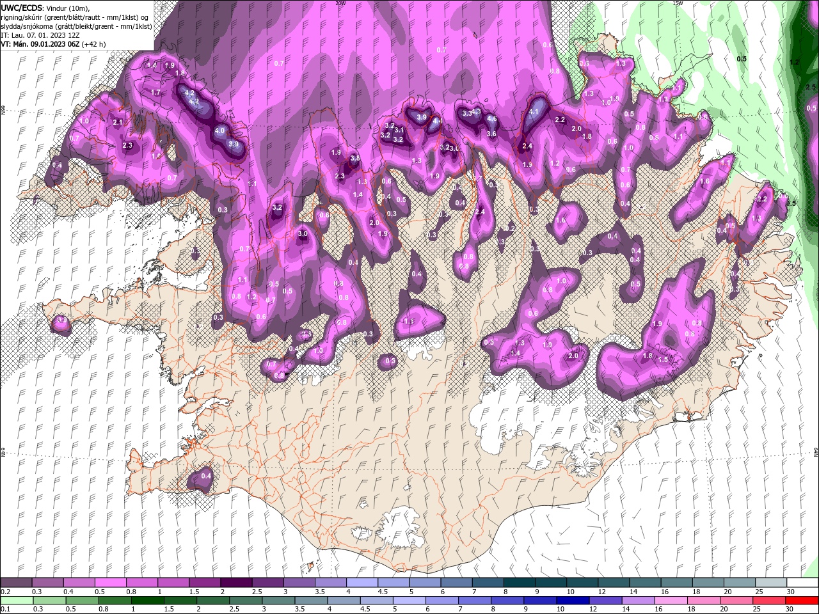Click the 4.4 snowfall value on map
Screen dimensions: 819x614
pyautogui.click(x=438, y=120)
